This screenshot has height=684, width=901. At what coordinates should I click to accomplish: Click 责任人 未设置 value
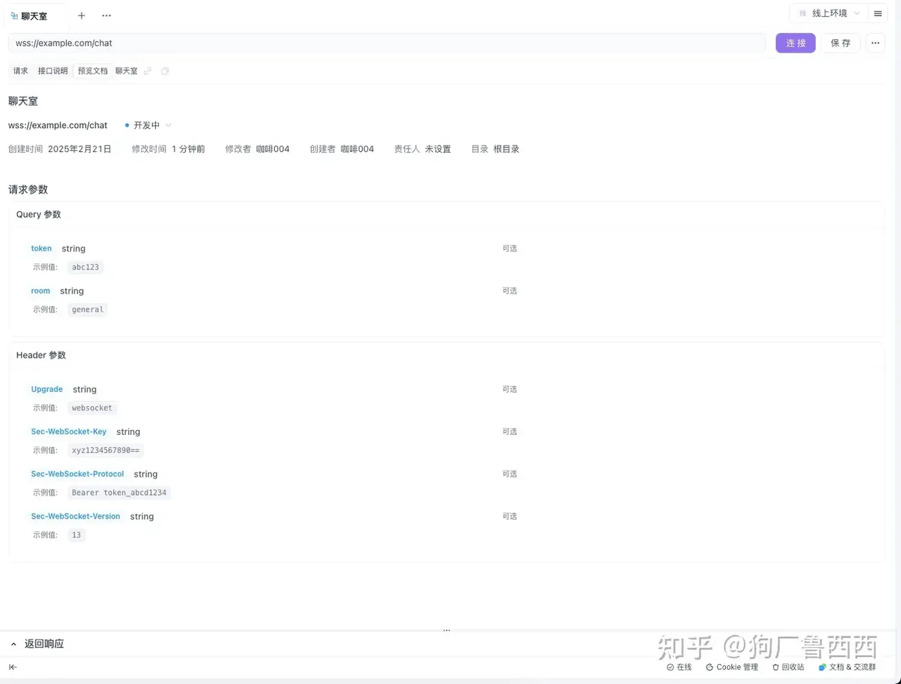click(438, 149)
